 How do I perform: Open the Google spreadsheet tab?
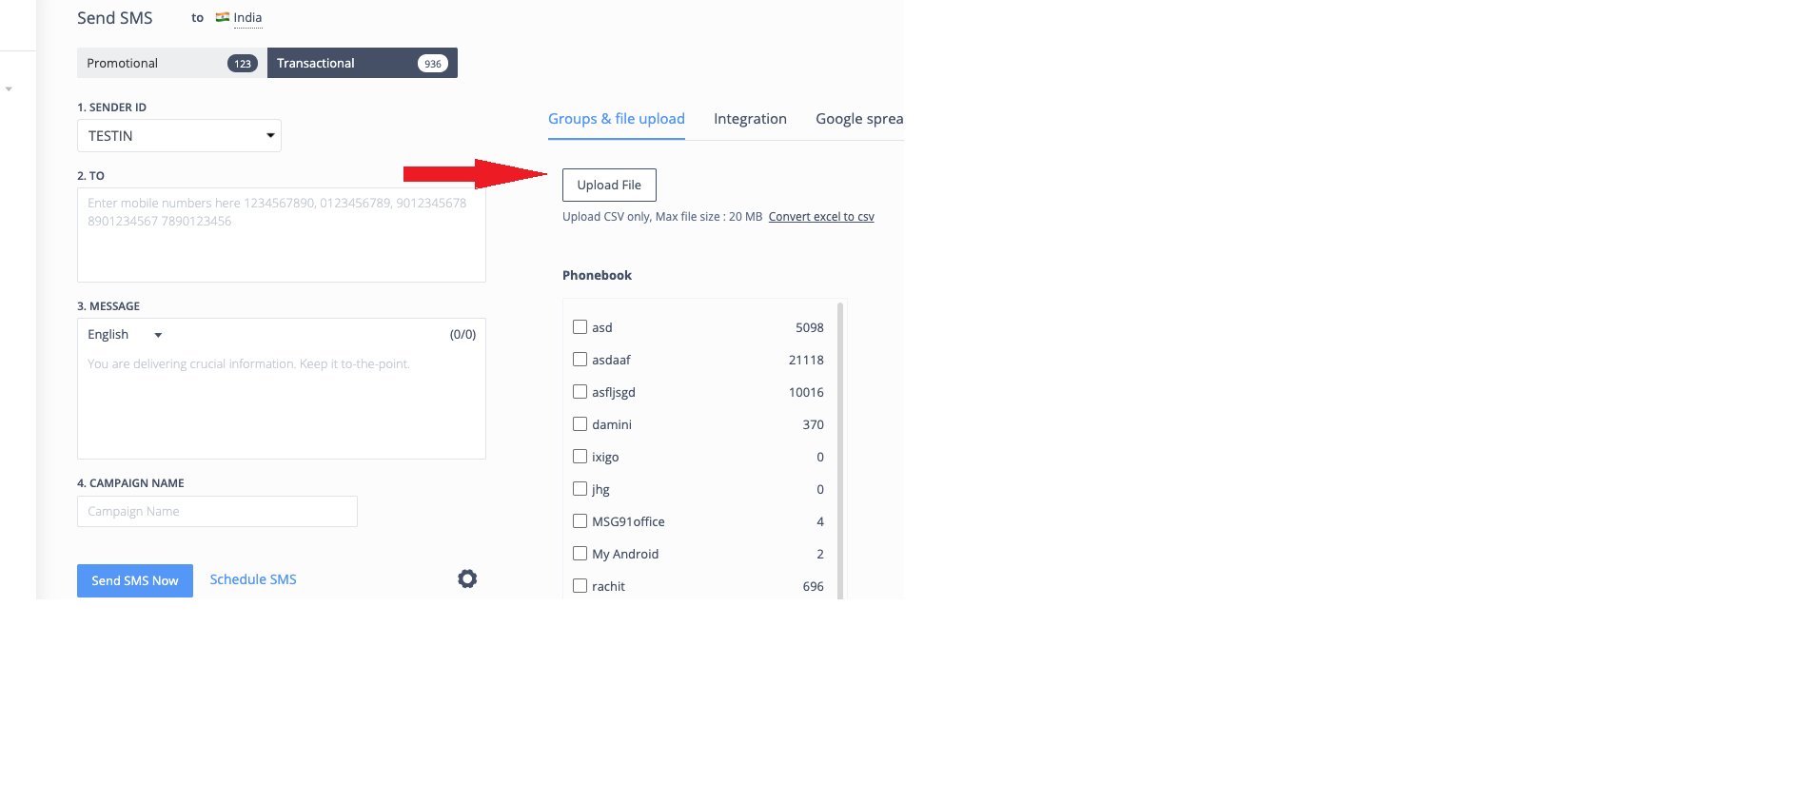(x=859, y=119)
